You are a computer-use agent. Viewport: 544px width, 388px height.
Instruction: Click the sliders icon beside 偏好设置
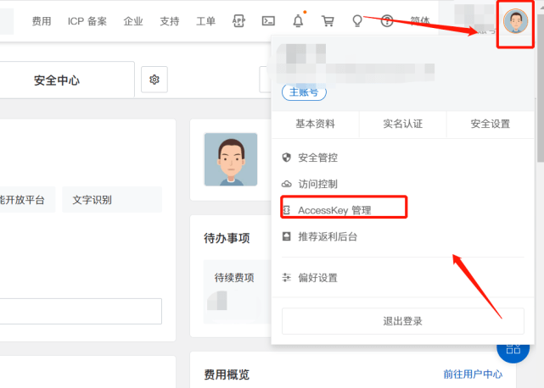coord(286,278)
